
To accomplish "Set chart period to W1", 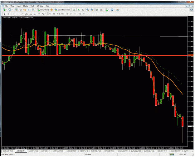I will (x=80, y=14).
